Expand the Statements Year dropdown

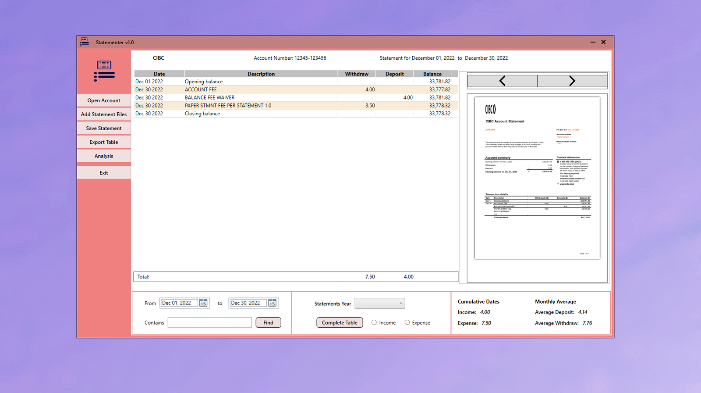(380, 304)
